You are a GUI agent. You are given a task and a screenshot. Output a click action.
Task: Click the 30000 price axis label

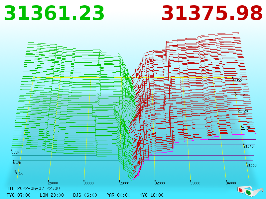(88, 183)
